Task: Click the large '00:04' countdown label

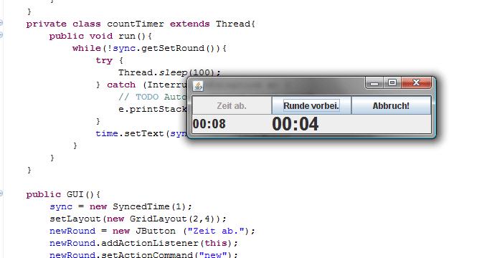Action: pos(295,124)
